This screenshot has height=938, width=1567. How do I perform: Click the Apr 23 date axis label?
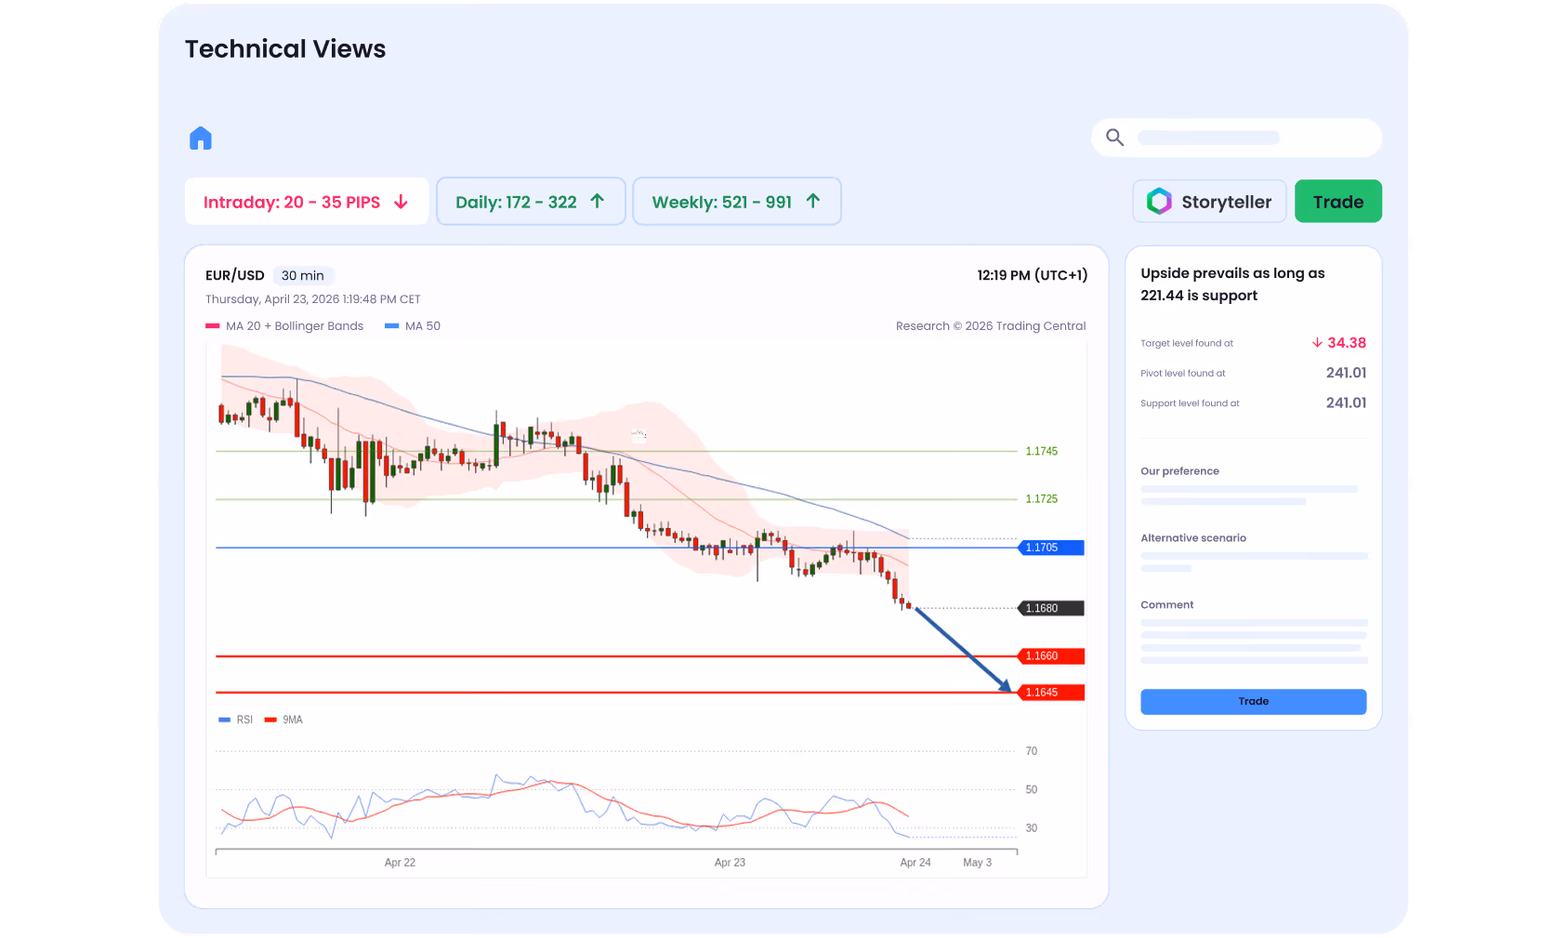[x=730, y=863]
